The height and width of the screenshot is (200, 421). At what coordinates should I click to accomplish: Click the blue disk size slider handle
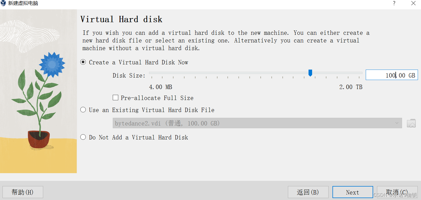coord(310,73)
